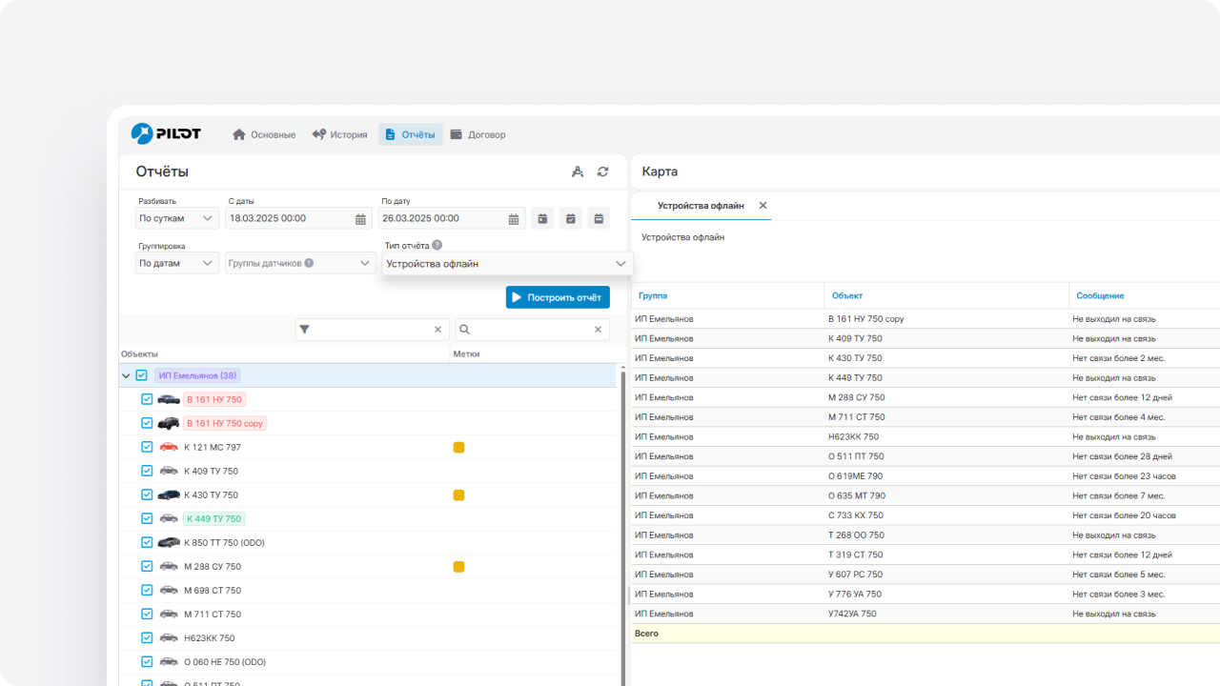The image size is (1220, 686).
Task: Click the yellow label swatch for К 430 ТУ 750
Action: coord(458,495)
